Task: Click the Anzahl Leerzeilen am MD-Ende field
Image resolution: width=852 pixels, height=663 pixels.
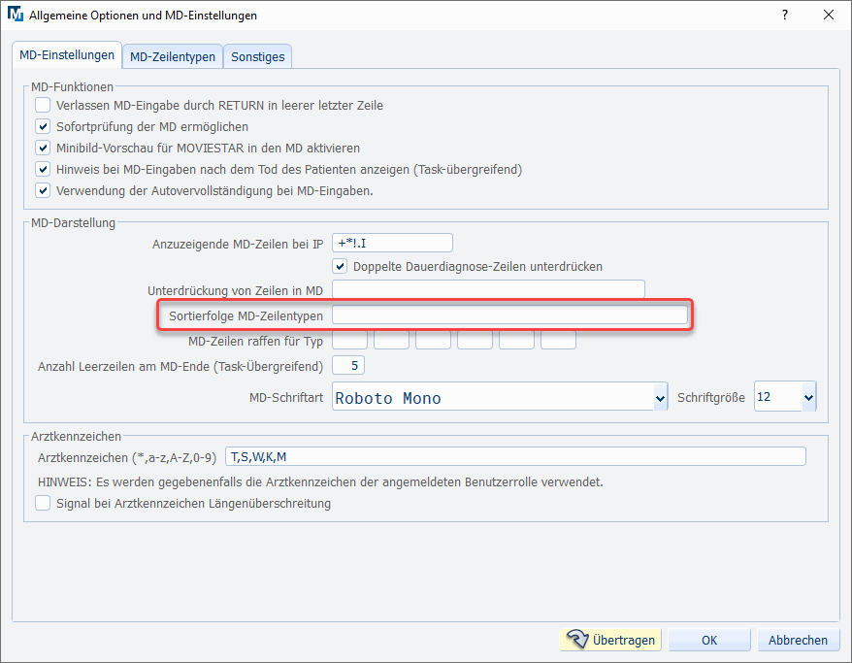Action: tap(348, 366)
